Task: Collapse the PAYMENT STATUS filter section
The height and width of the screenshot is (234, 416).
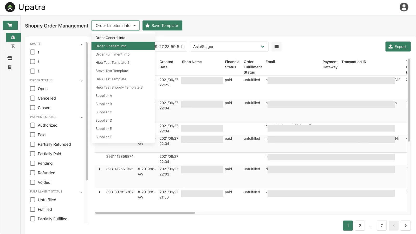Action: (x=82, y=118)
